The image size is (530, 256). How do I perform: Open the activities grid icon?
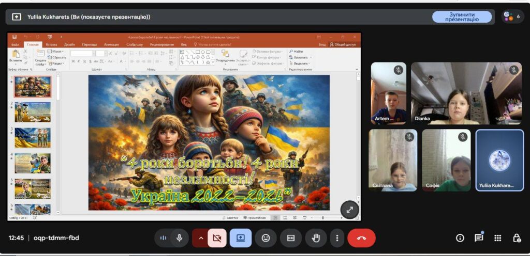[497, 238]
